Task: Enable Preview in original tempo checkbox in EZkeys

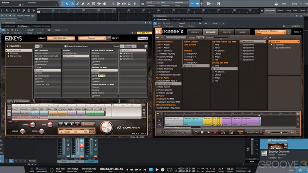Action: pyautogui.click(x=65, y=46)
